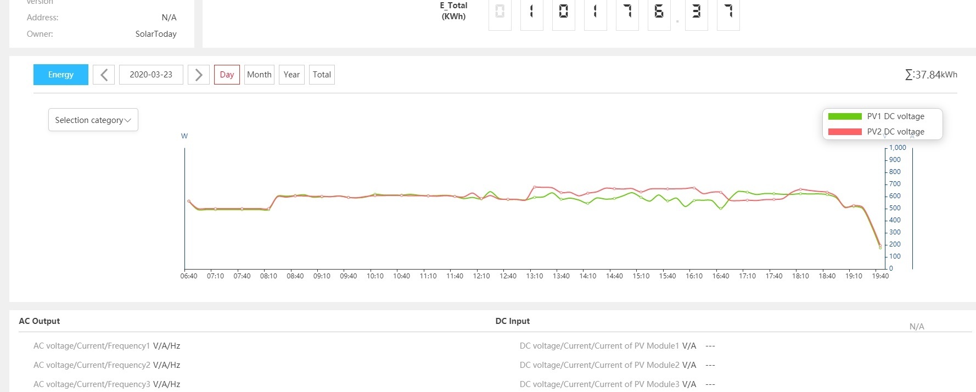Go to next day with right arrow
The width and height of the screenshot is (976, 392).
point(199,75)
